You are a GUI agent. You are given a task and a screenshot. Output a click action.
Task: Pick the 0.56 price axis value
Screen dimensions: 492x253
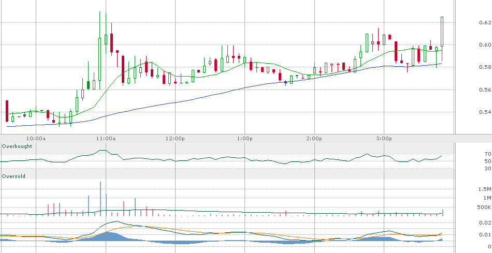coord(485,90)
